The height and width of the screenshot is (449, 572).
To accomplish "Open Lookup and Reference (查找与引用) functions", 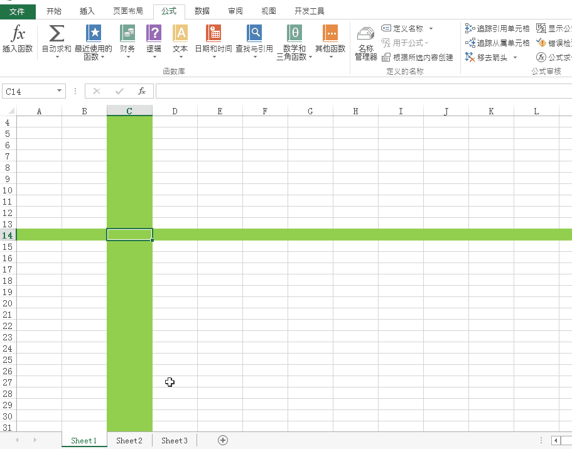I will 254,41.
